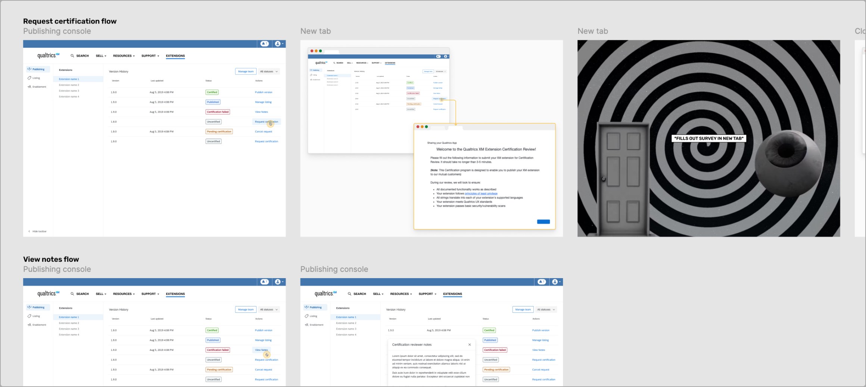The height and width of the screenshot is (387, 866).
Task: Select the EXTENSIONS tab in the request certification frame
Action: (175, 56)
